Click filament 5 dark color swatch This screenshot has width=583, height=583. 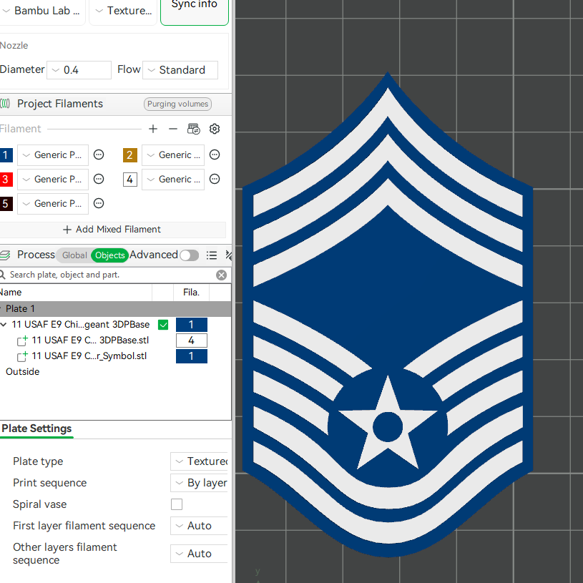click(6, 204)
